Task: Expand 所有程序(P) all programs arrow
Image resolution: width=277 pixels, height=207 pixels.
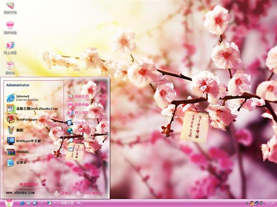Action: [44, 184]
